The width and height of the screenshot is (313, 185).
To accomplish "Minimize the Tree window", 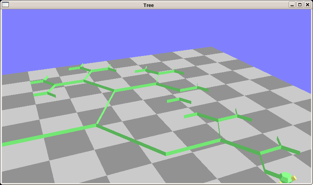I will (292, 5).
